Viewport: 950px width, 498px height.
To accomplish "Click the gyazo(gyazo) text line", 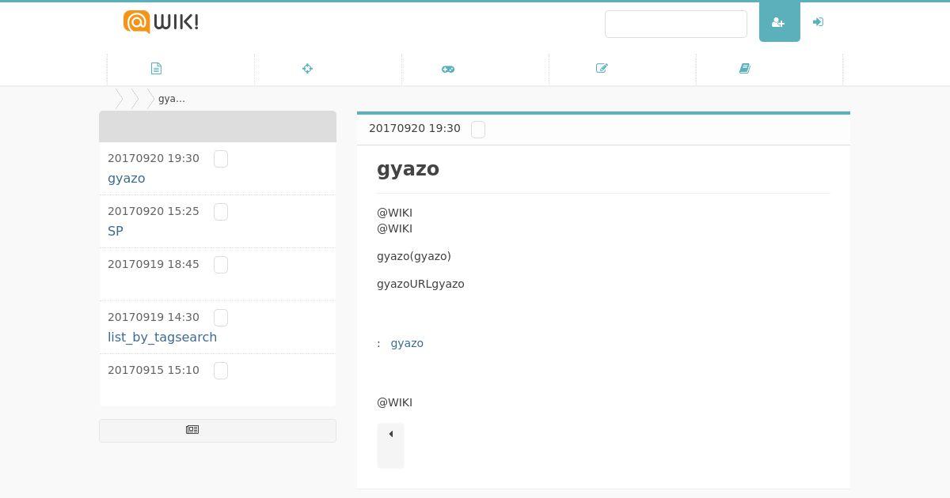I will point(414,256).
